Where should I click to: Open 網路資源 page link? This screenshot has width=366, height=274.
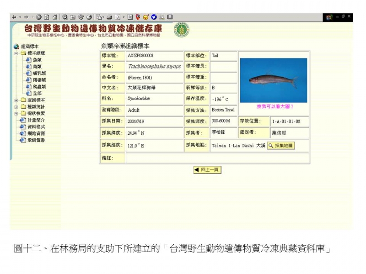(36, 133)
